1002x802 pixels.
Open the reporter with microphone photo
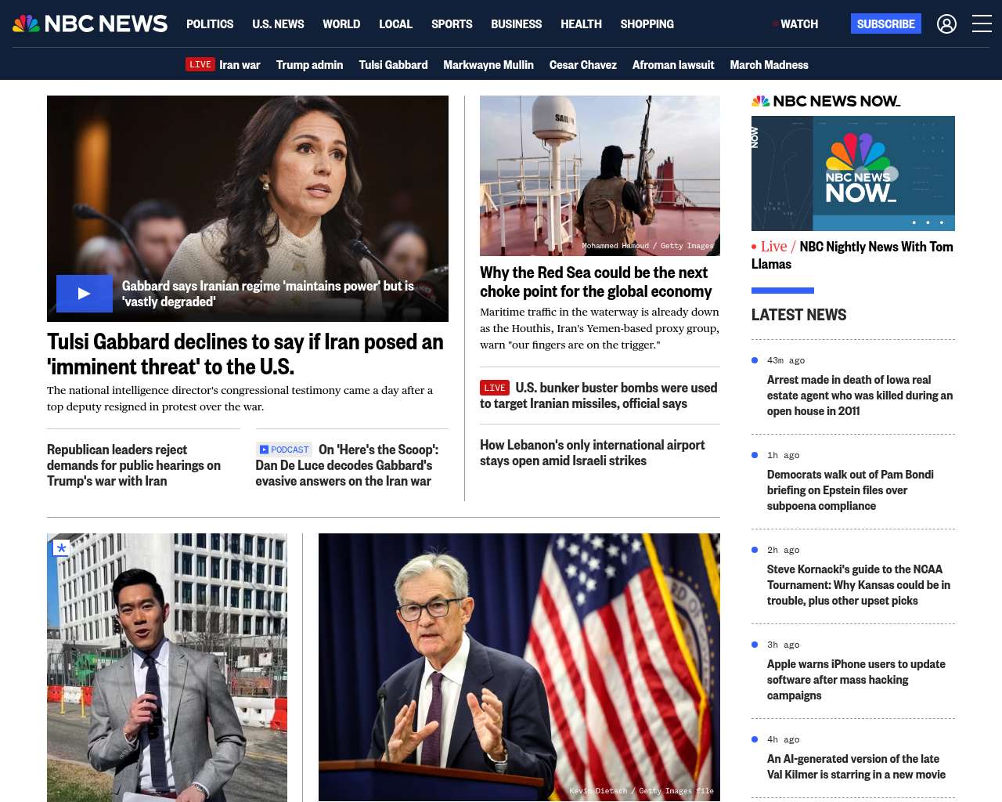coord(167,667)
